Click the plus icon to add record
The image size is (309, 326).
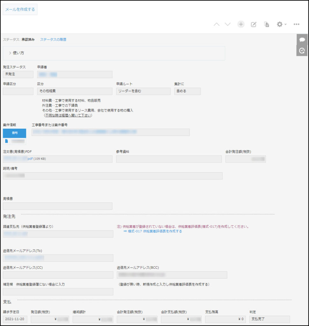[241, 25]
